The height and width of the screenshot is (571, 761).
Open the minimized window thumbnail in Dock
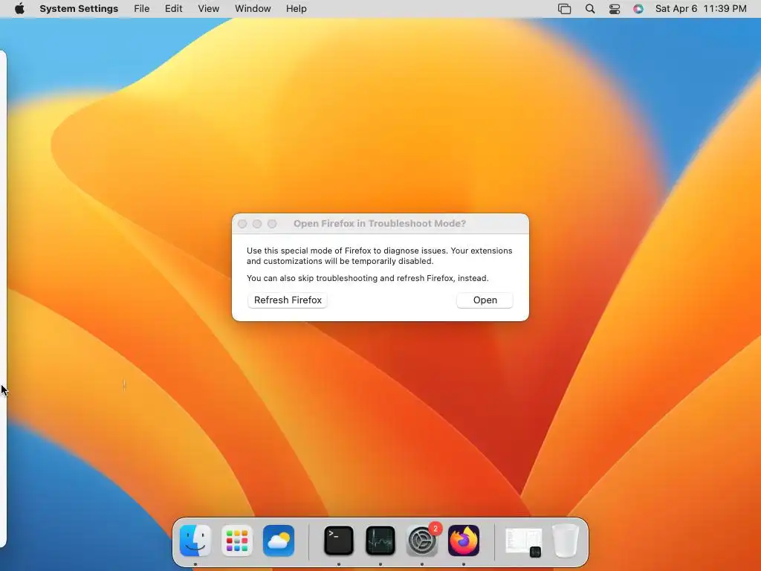pos(523,541)
